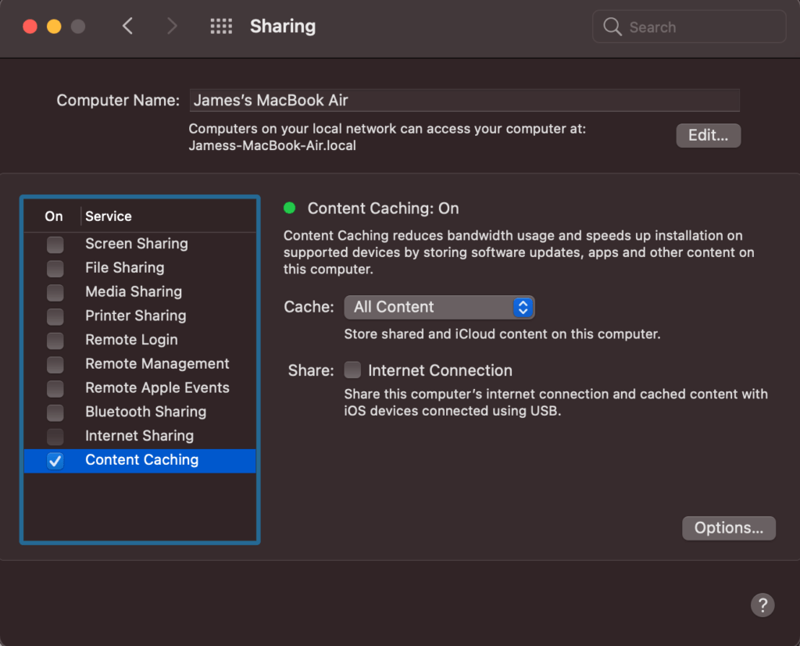Screen dimensions: 800x646
Task: Show all preferences grid icon
Action: (x=221, y=27)
